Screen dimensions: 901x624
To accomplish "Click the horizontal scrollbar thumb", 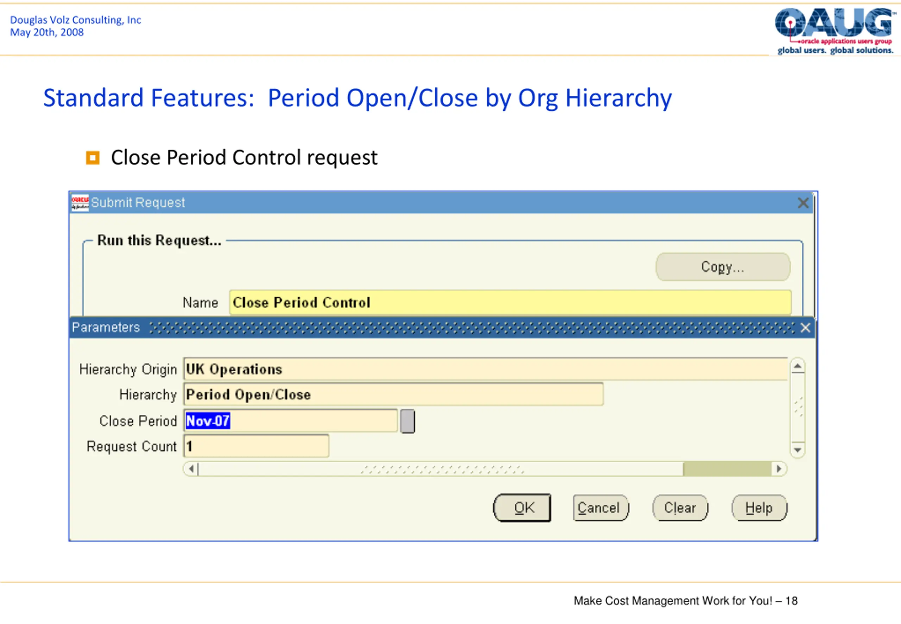I will coord(441,468).
